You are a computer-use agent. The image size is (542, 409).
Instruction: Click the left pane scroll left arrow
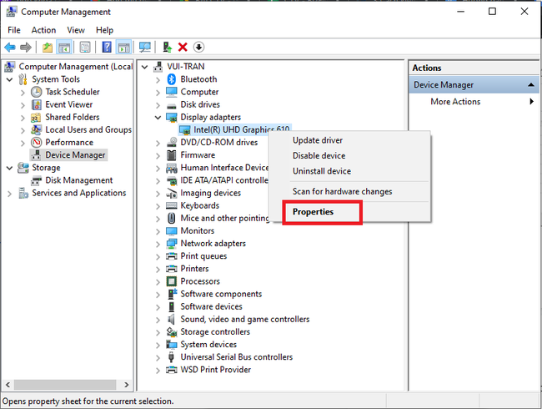[x=8, y=385]
